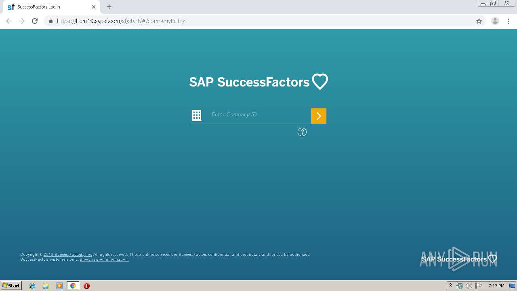Open network connection tray icon
The image size is (517, 291).
[x=459, y=286]
